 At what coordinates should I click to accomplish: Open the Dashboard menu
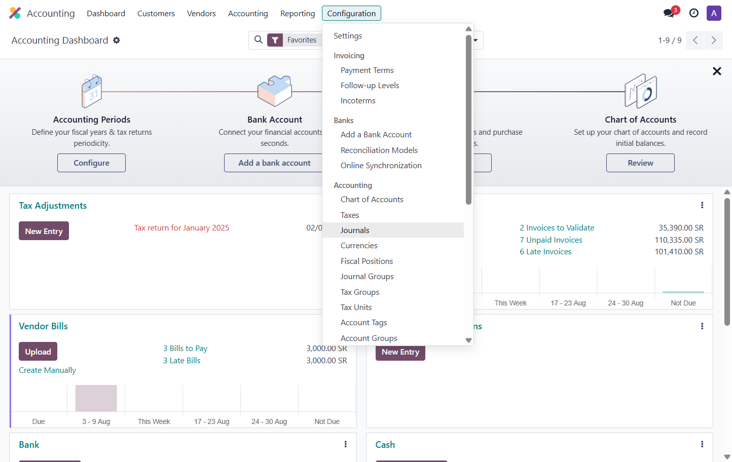tap(106, 13)
